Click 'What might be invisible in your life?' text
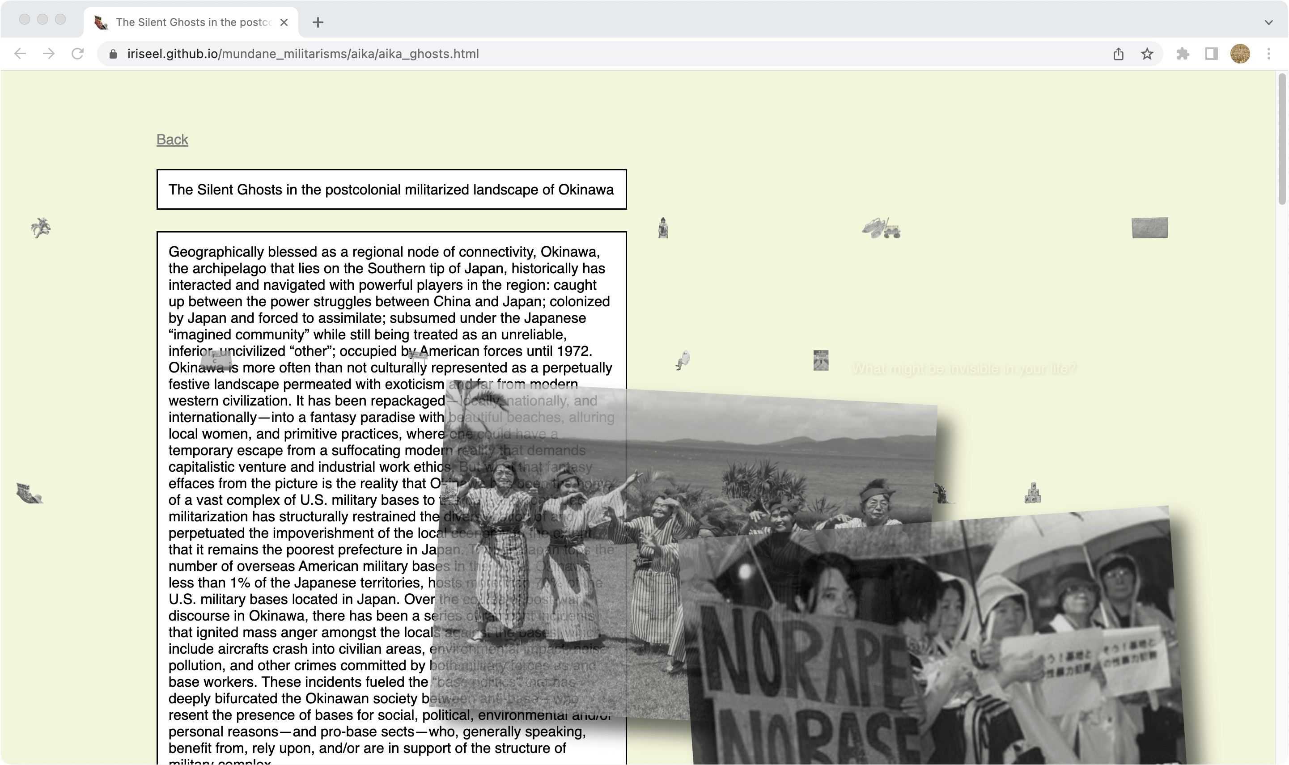Image resolution: width=1289 pixels, height=765 pixels. (964, 369)
